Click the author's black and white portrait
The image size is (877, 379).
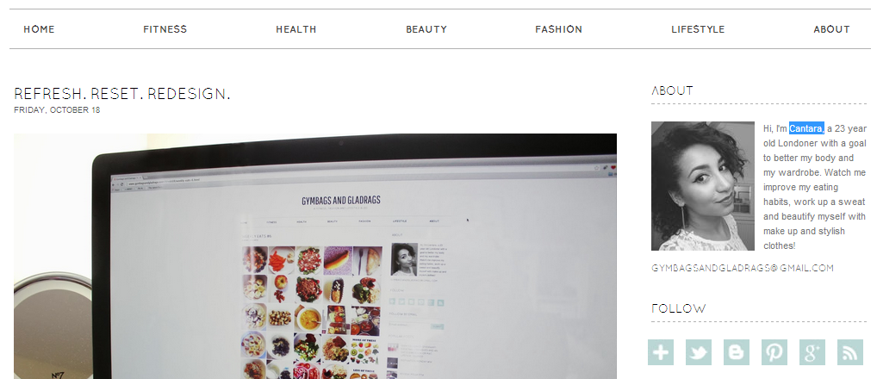[702, 186]
